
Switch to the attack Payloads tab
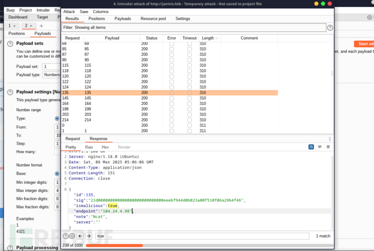(x=122, y=18)
